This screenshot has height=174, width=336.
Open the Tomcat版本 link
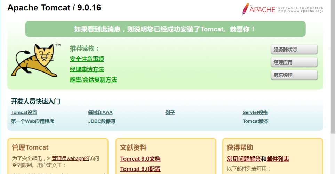255,121
